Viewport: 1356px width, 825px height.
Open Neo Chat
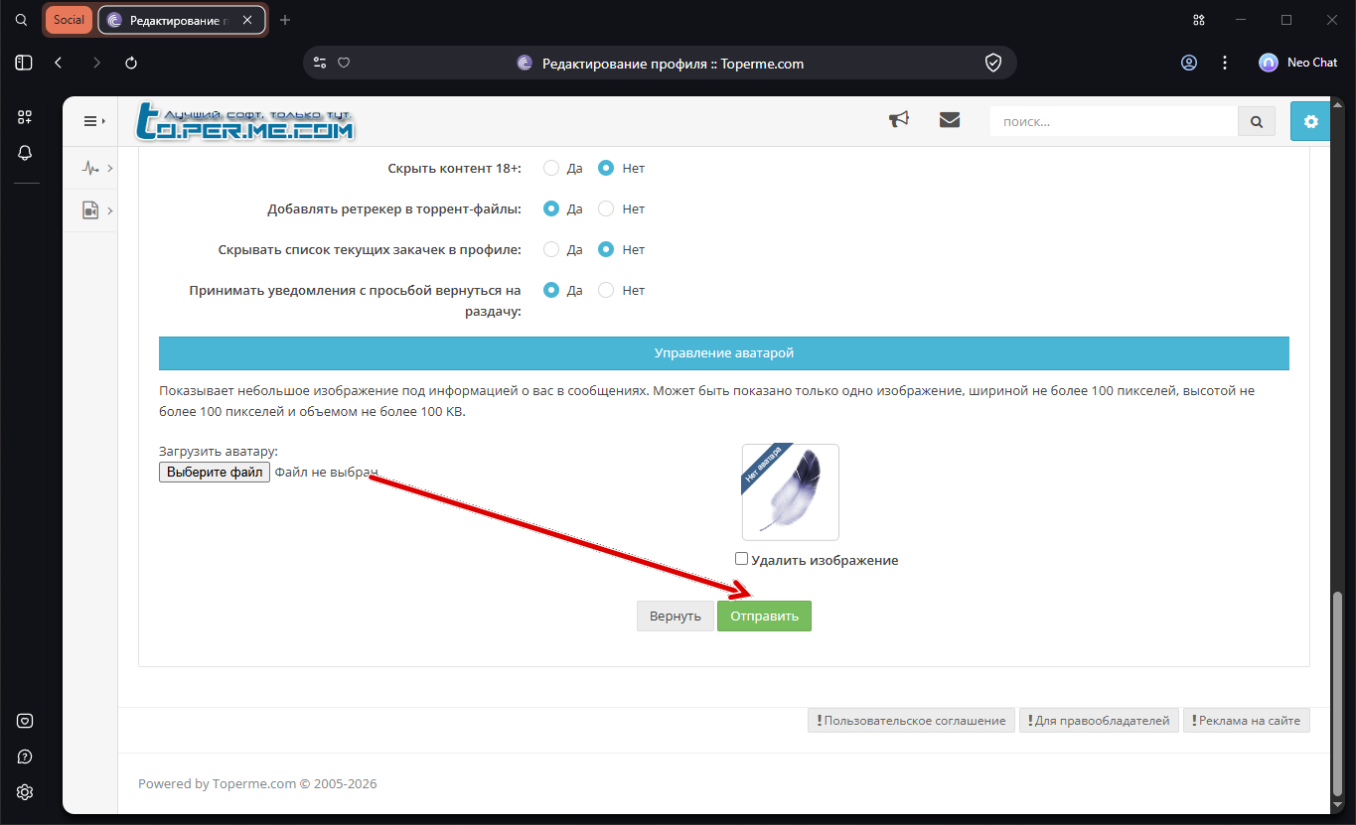1298,63
